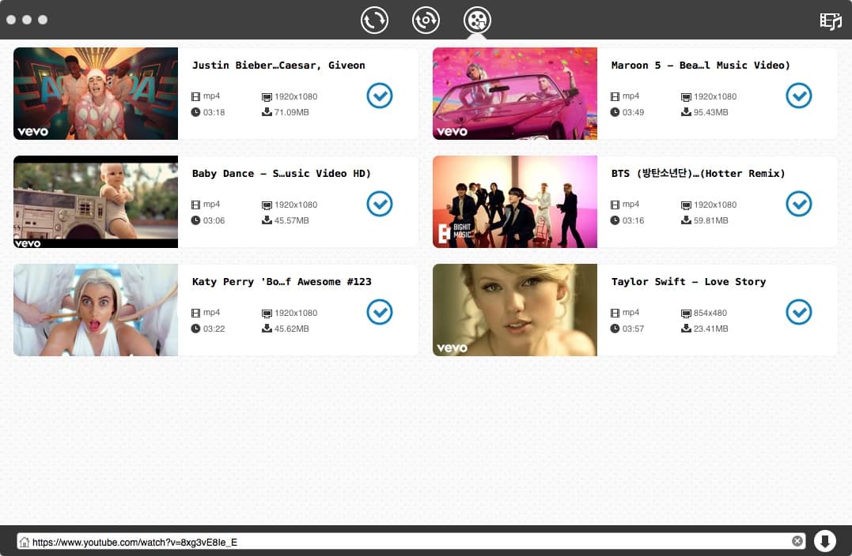Viewport: 852px width, 556px height.
Task: Click the film format icon on Maroon 5 card
Action: click(615, 96)
